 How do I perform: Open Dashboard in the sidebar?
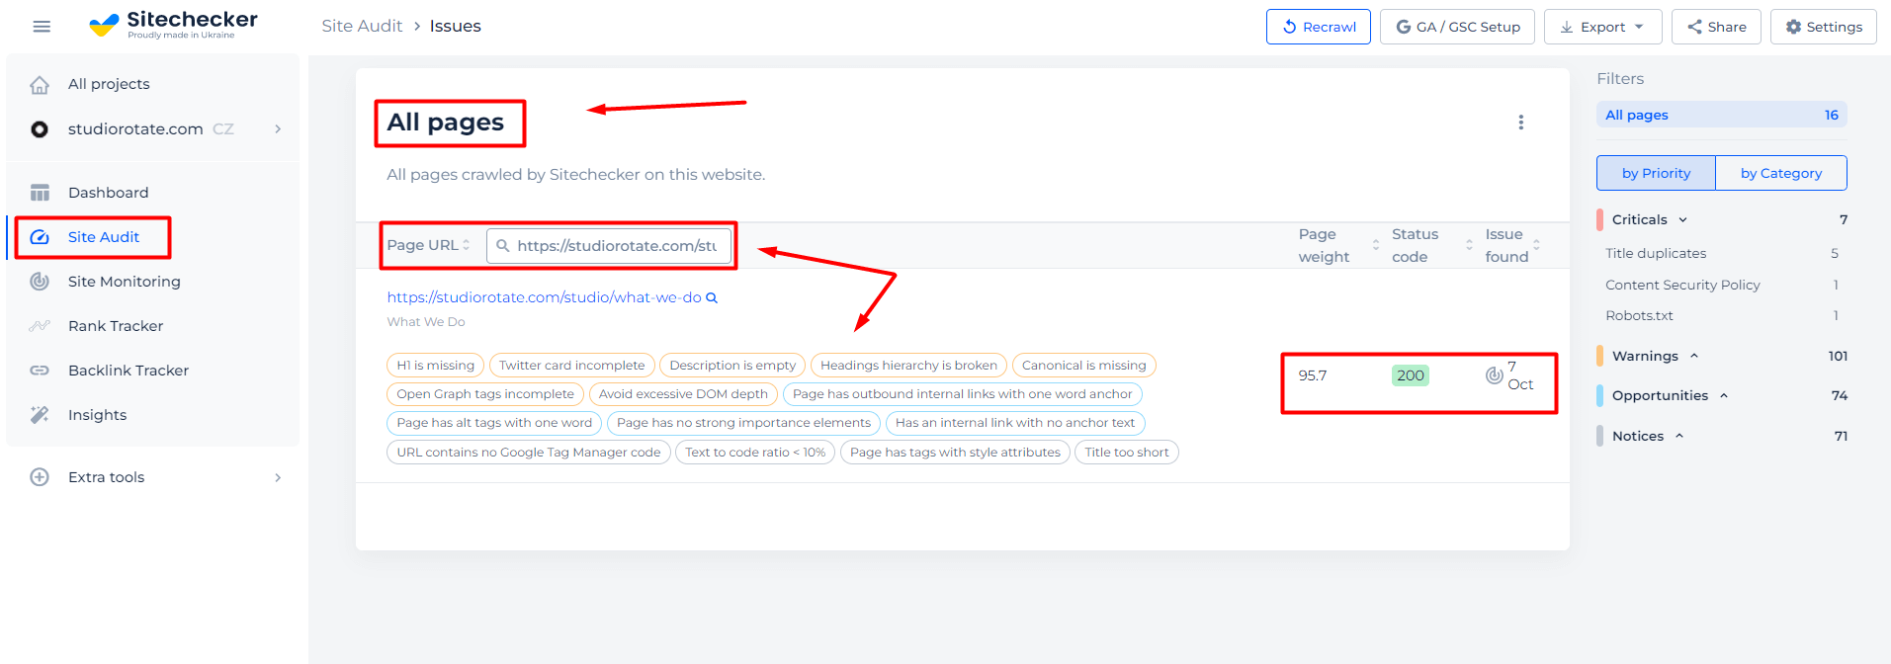point(109,193)
